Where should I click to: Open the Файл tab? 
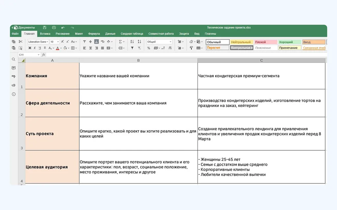15,34
